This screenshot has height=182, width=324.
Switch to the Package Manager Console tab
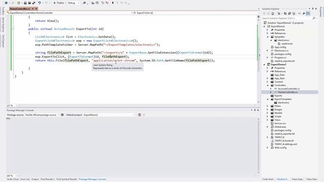click(92, 179)
